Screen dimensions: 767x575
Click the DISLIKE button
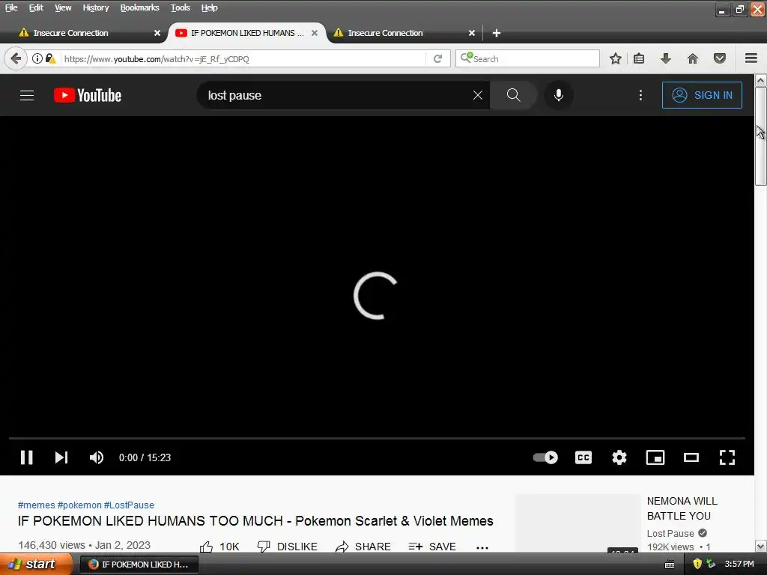287,546
